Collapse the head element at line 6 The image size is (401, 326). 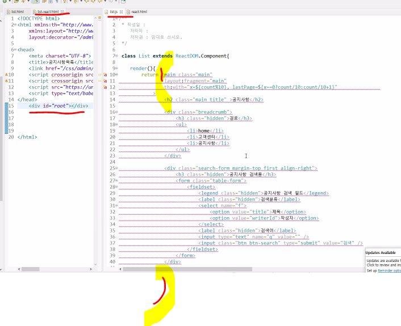click(15, 50)
